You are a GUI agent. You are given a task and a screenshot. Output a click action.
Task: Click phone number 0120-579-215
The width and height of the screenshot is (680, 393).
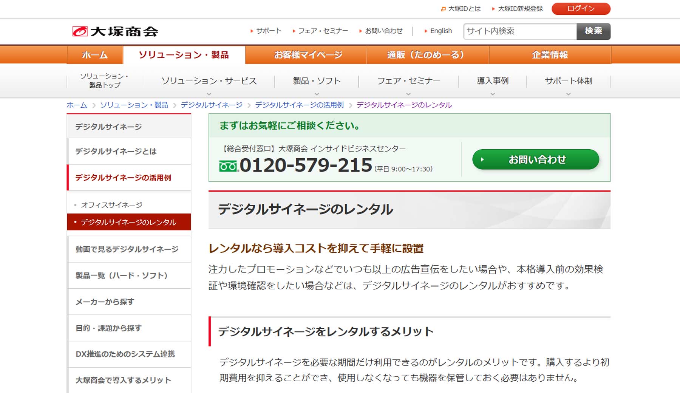306,165
